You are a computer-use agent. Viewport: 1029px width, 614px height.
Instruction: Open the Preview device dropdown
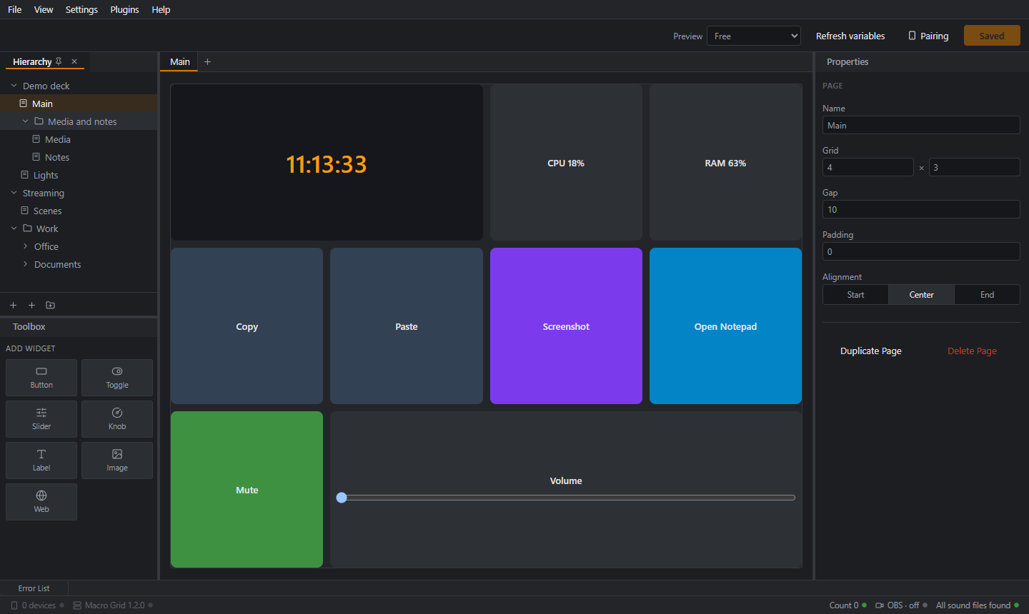(753, 36)
